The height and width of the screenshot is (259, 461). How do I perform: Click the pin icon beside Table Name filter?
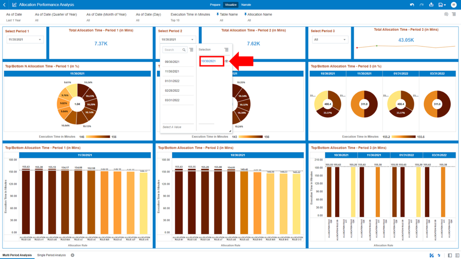217,14
